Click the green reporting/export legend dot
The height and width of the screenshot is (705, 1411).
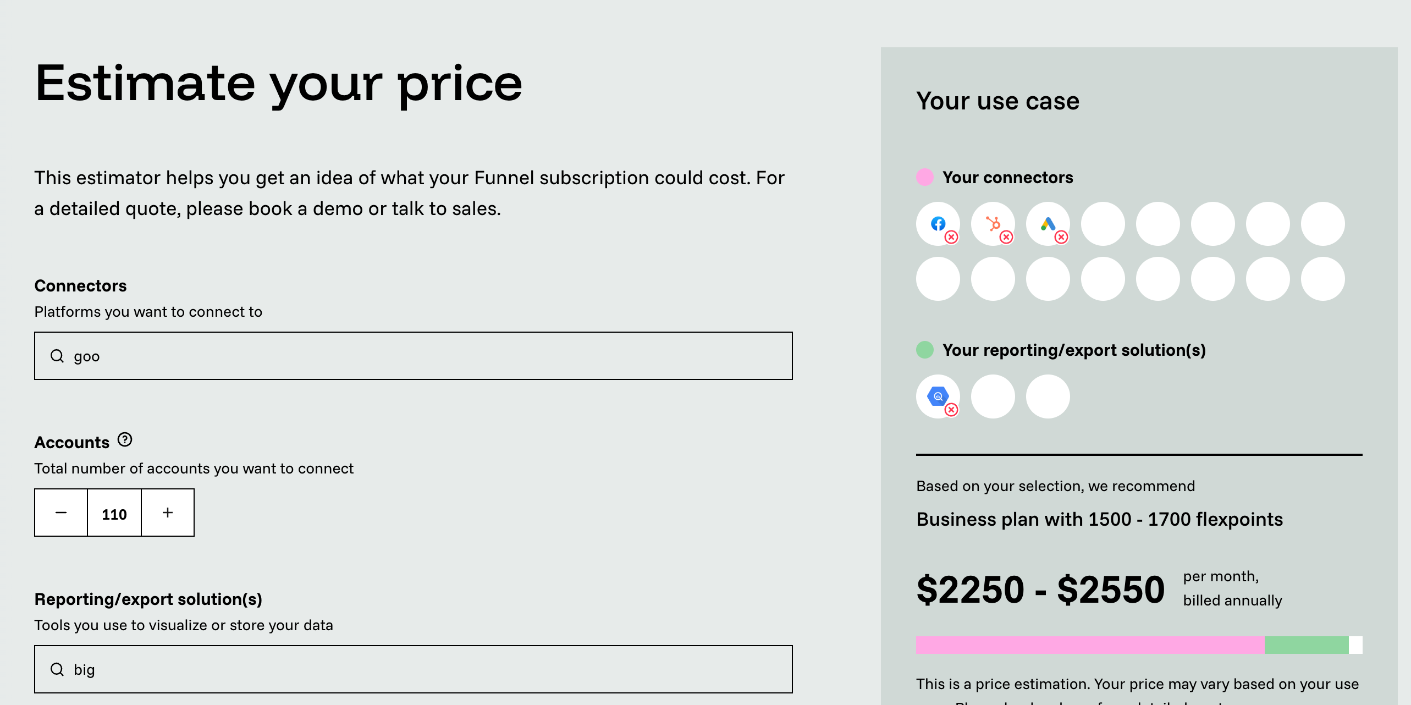(925, 350)
